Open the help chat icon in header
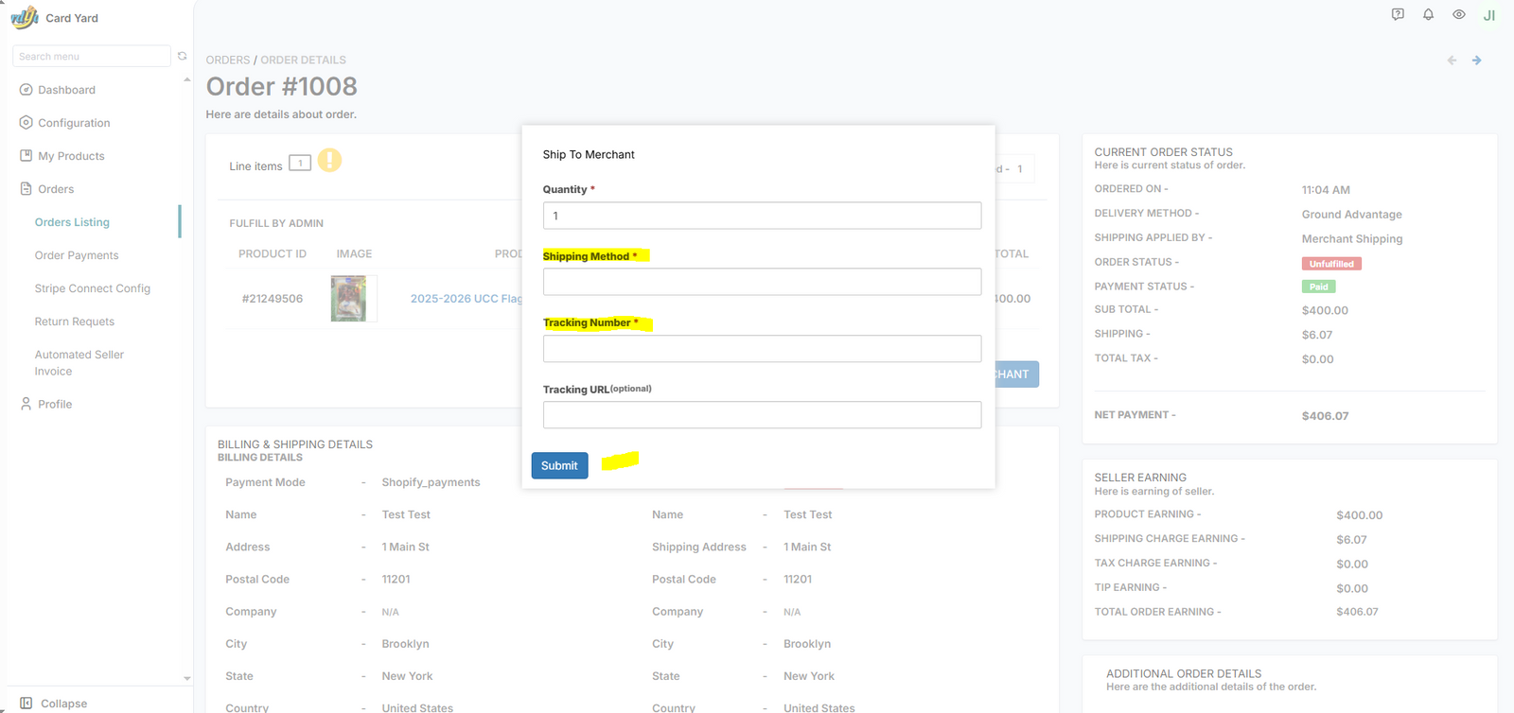Image resolution: width=1514 pixels, height=713 pixels. click(x=1398, y=15)
